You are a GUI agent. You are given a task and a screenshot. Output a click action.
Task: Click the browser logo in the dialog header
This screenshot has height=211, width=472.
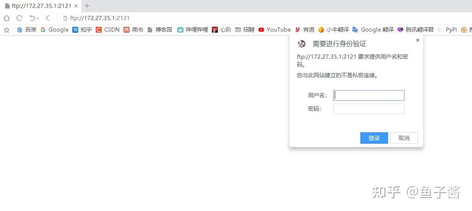point(302,44)
